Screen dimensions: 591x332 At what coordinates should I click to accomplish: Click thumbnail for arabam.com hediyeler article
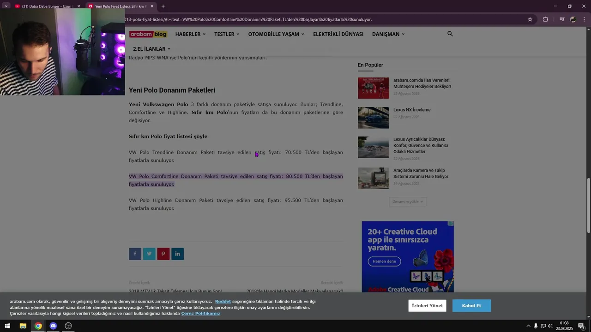click(x=373, y=88)
